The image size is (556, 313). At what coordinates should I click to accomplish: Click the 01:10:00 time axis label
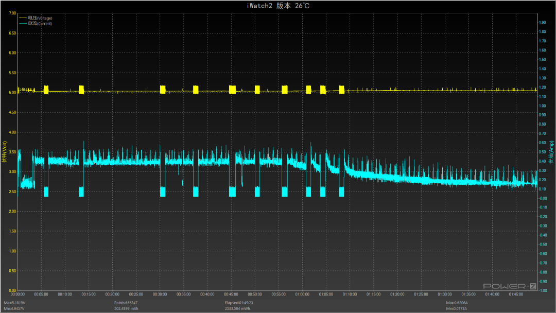[350, 294]
